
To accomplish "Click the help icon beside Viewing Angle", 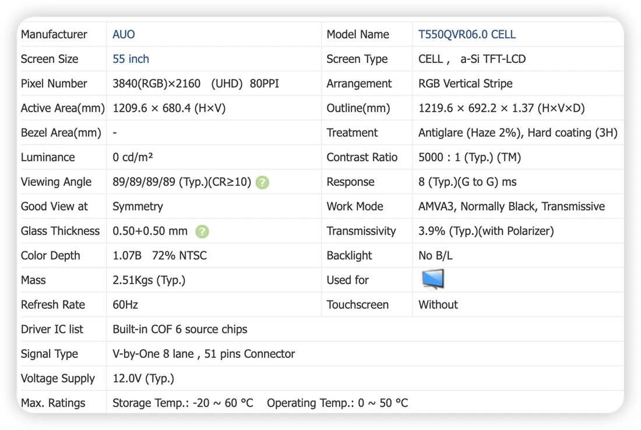I will 262,182.
